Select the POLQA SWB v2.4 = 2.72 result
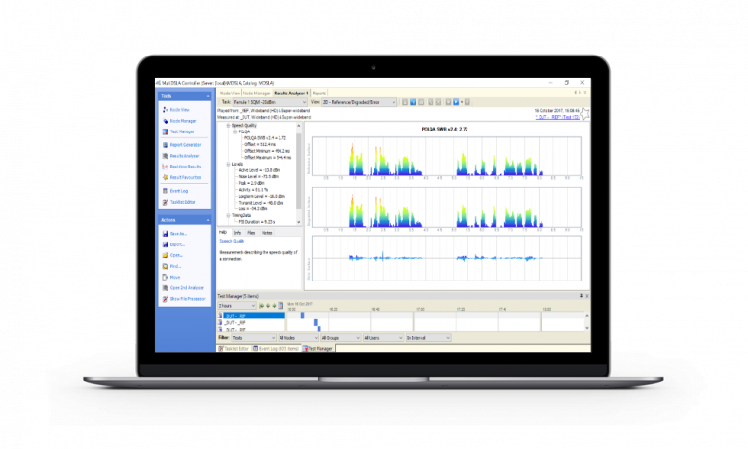748x449 pixels. tap(265, 138)
